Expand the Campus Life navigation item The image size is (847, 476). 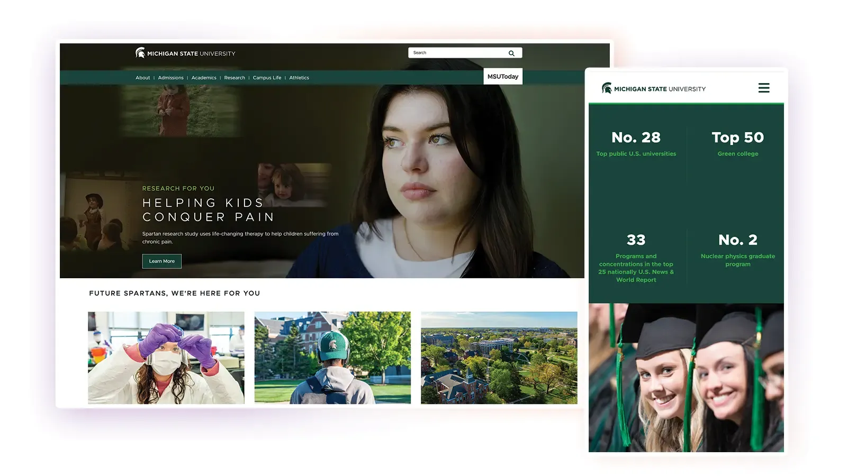(x=267, y=77)
